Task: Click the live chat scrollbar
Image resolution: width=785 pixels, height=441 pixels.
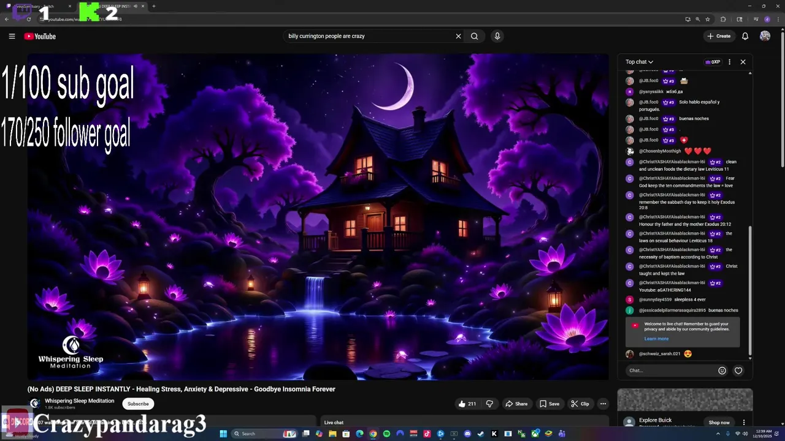Action: coord(750,291)
